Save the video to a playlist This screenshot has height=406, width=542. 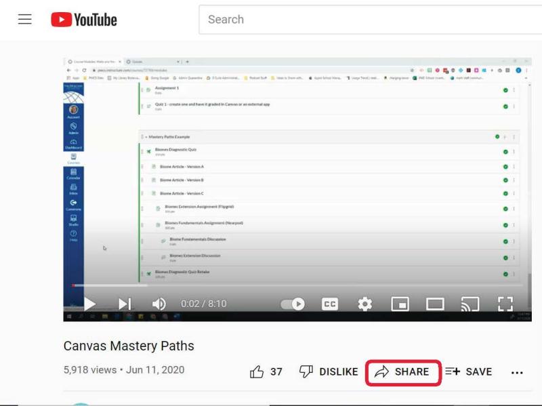468,371
